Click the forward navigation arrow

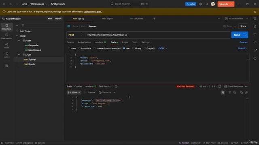coord(17,4)
